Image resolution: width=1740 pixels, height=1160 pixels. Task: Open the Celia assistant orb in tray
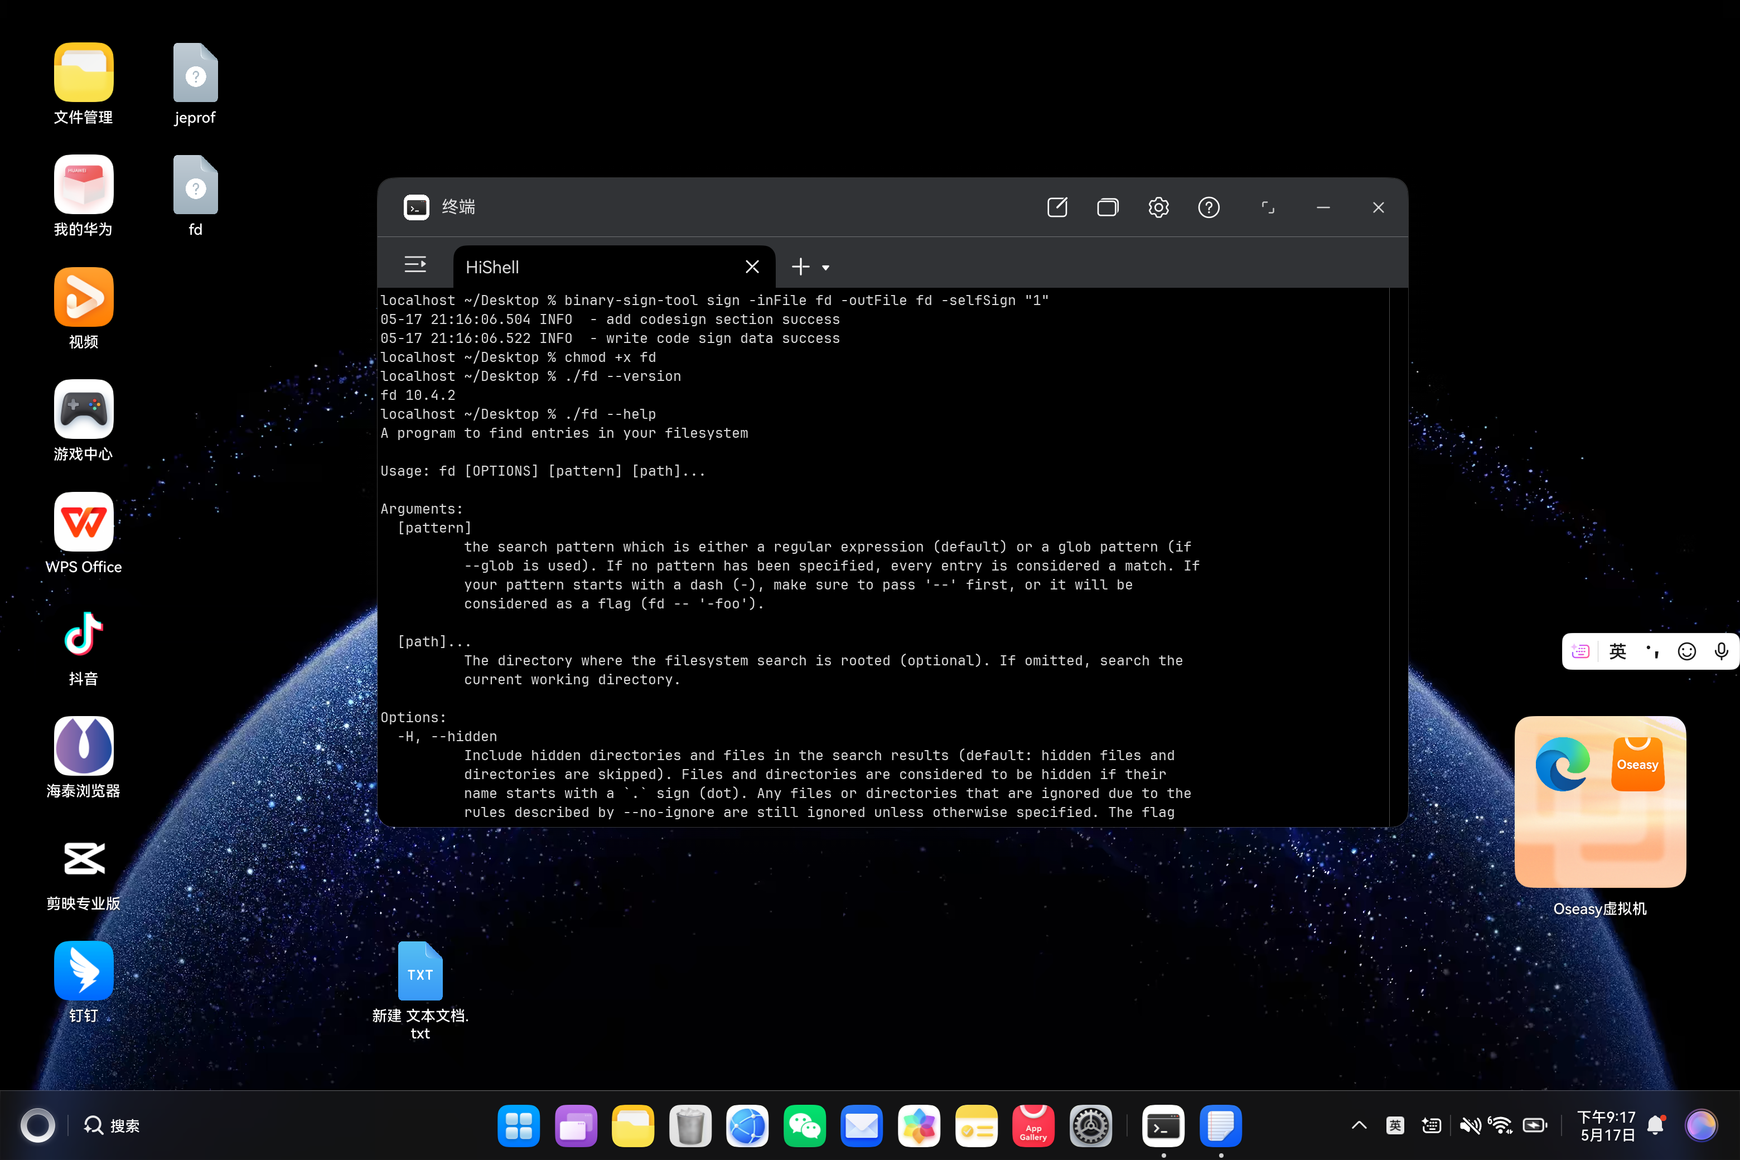pos(1701,1126)
